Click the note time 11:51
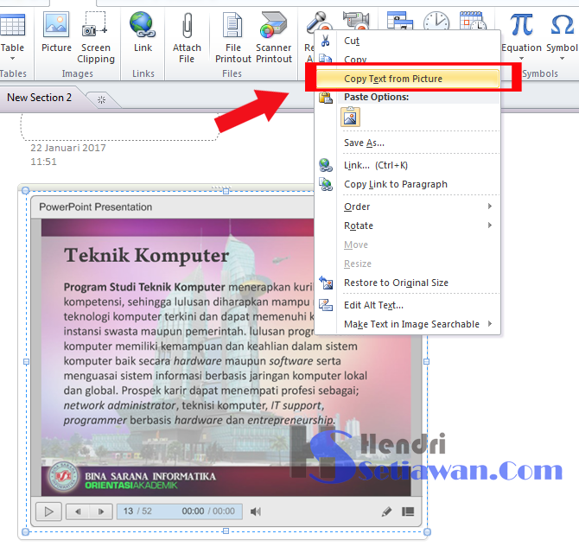The width and height of the screenshot is (579, 553). 43,162
